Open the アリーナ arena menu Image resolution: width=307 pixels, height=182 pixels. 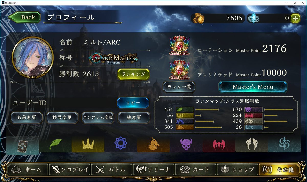click(153, 169)
